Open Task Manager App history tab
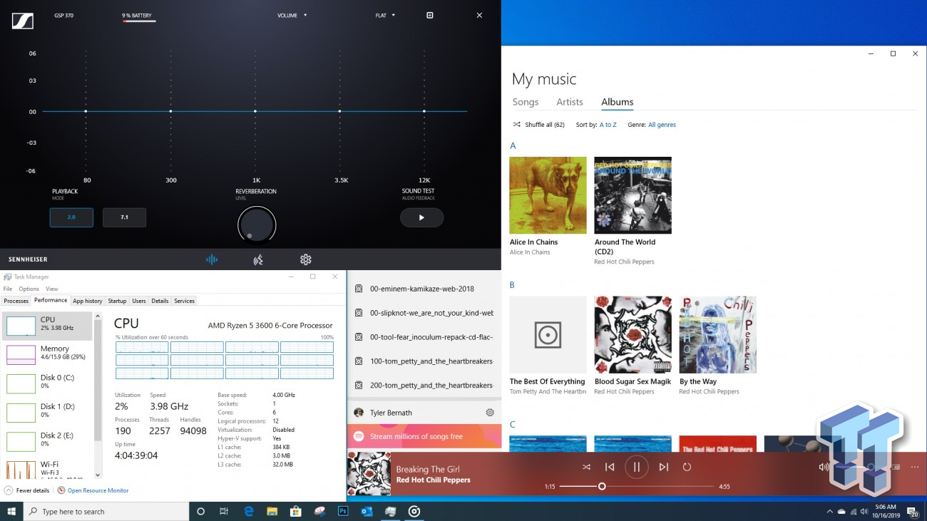Viewport: 927px width, 521px height. (x=88, y=301)
